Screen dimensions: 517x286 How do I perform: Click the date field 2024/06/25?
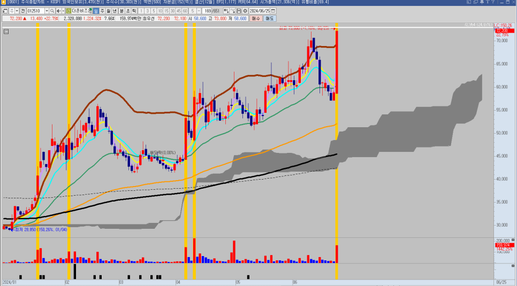point(260,11)
